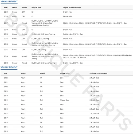Click the 2014 Accord engine cell mentioning PLUG-IN HYBRID
This screenshot has height=134, width=133.
tap(97, 56)
